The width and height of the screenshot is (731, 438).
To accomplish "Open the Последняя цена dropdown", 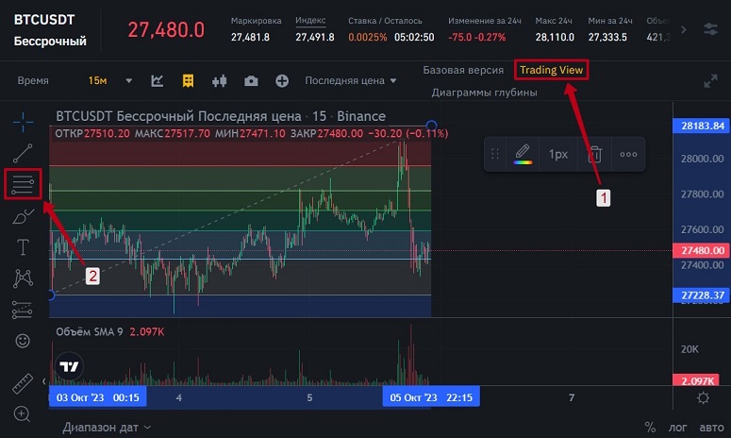I will coord(350,81).
